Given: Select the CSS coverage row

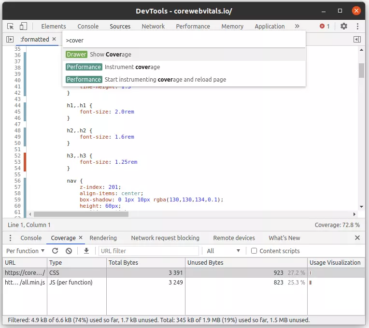Looking at the screenshot, I should click(184, 273).
